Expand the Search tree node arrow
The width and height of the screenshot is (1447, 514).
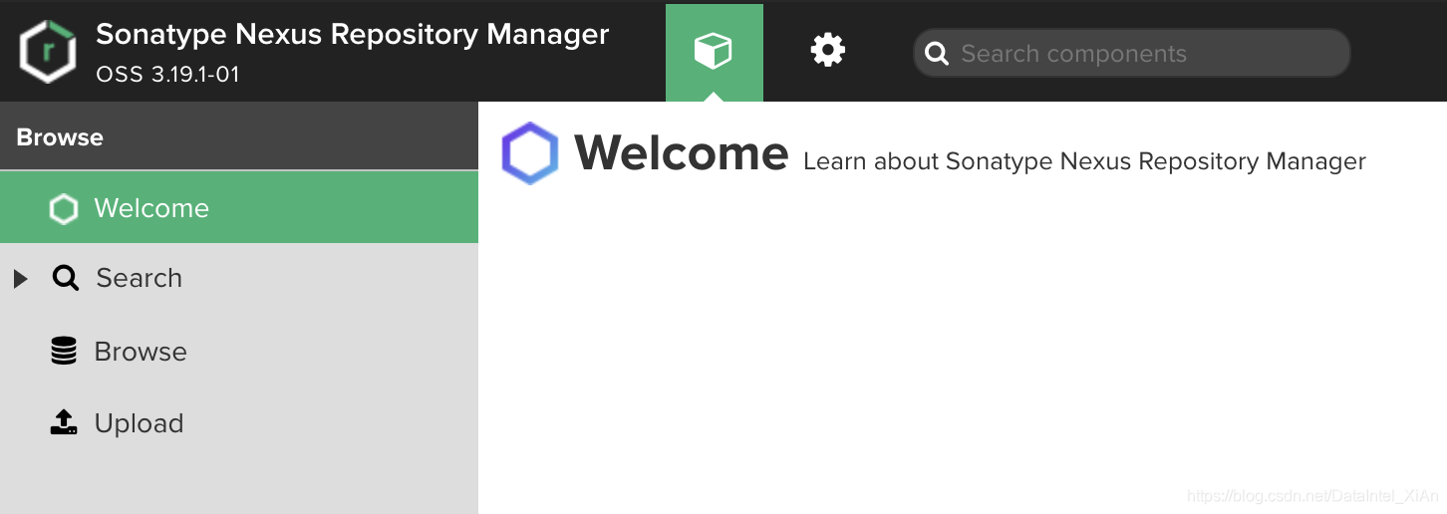click(20, 279)
